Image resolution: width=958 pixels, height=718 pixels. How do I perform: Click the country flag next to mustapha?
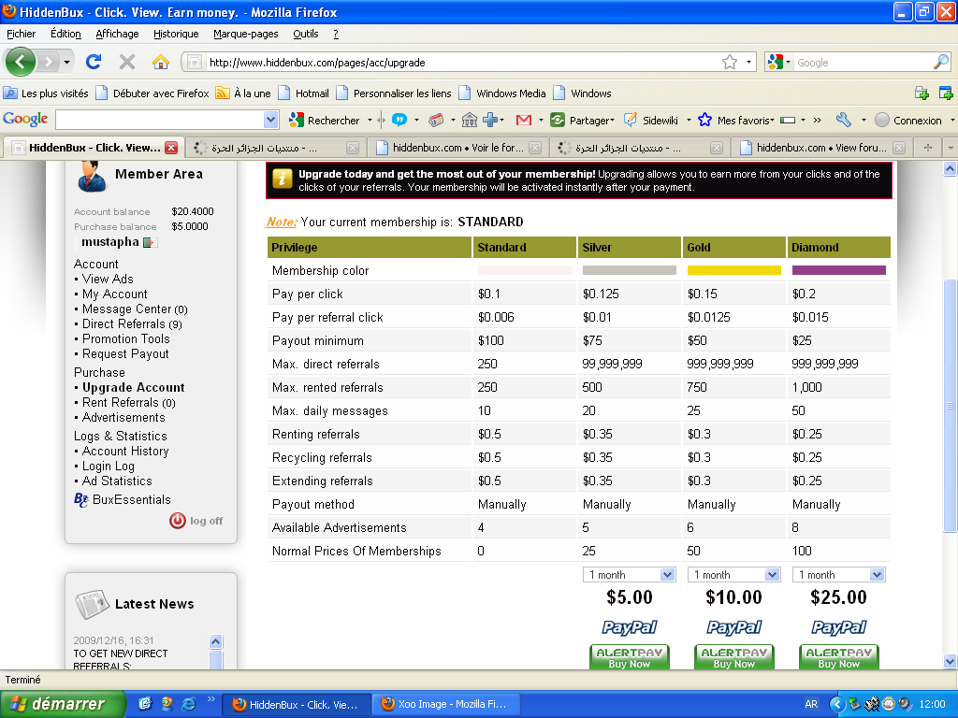151,242
